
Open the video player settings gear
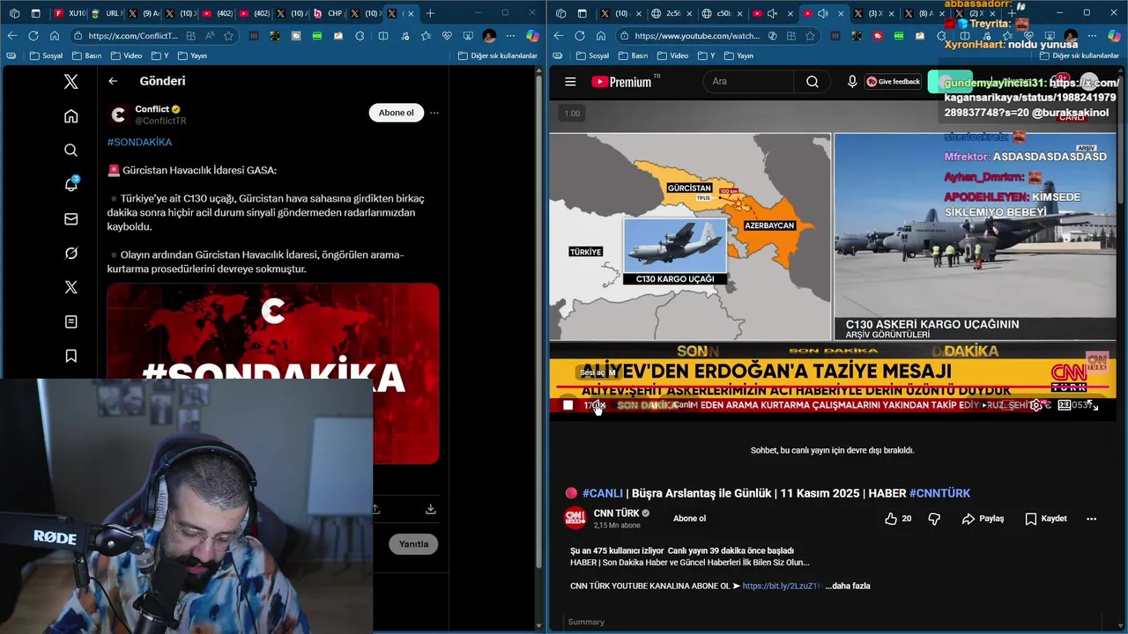click(1036, 405)
